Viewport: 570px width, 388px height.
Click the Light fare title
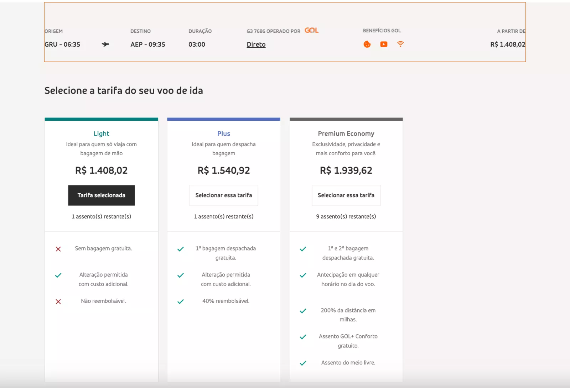(102, 133)
